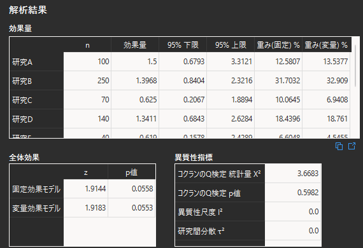Click the effect-size table vertical scrollbar

[355, 66]
